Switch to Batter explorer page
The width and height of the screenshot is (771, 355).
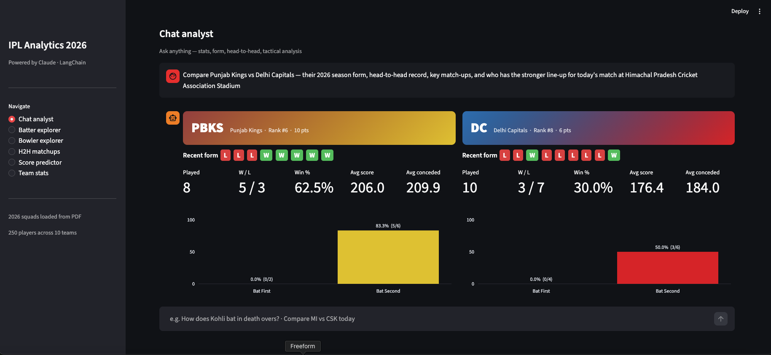coord(35,130)
